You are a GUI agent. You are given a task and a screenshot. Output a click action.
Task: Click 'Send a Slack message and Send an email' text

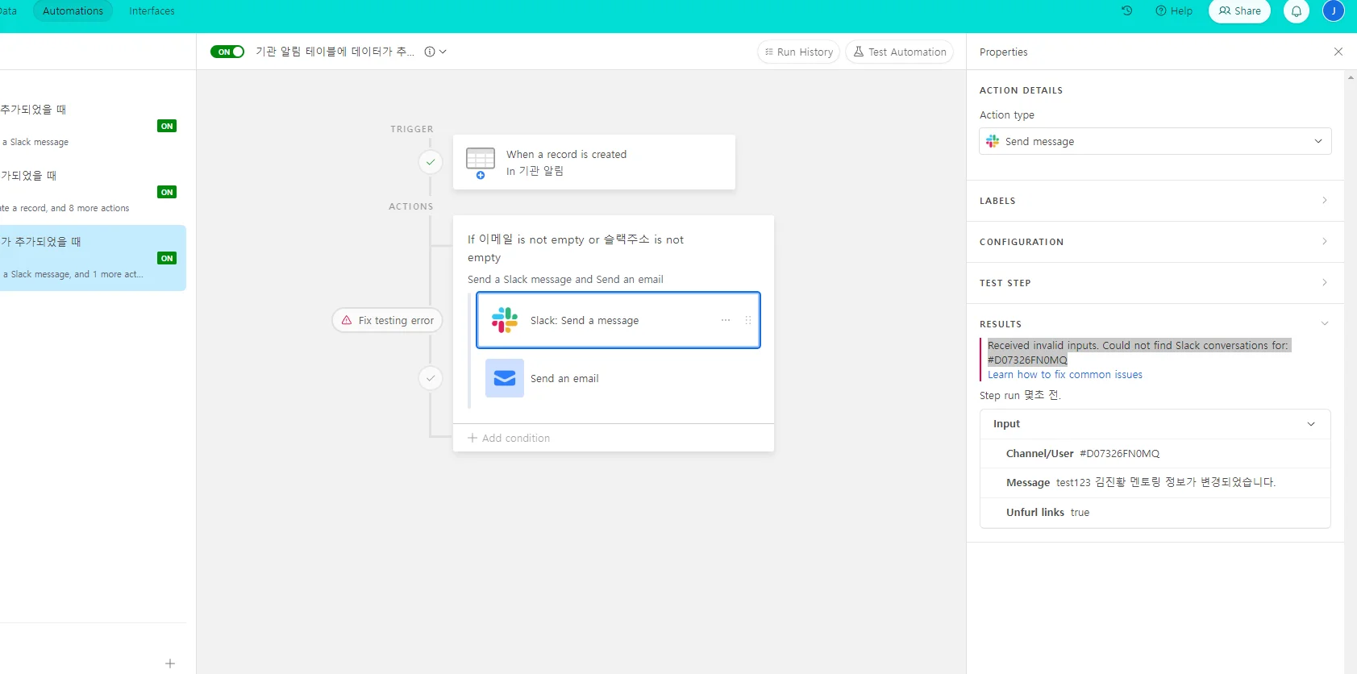(x=565, y=280)
